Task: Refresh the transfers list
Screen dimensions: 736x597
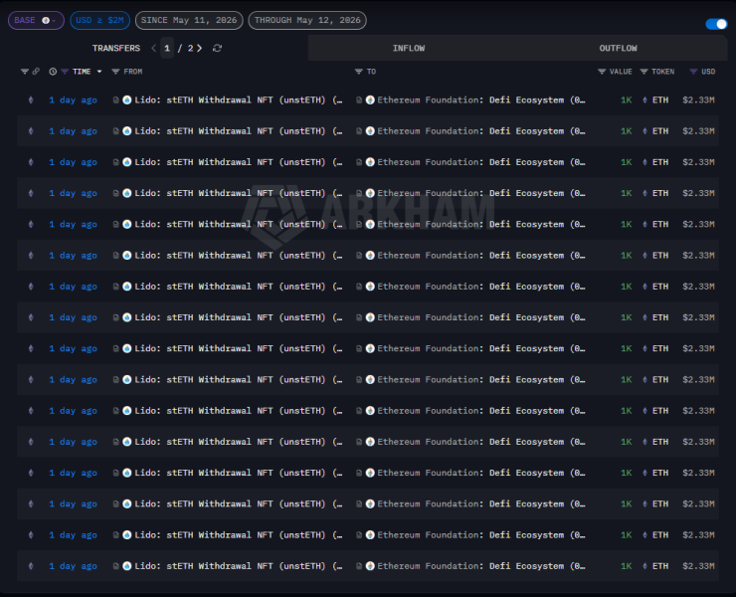Action: point(217,49)
